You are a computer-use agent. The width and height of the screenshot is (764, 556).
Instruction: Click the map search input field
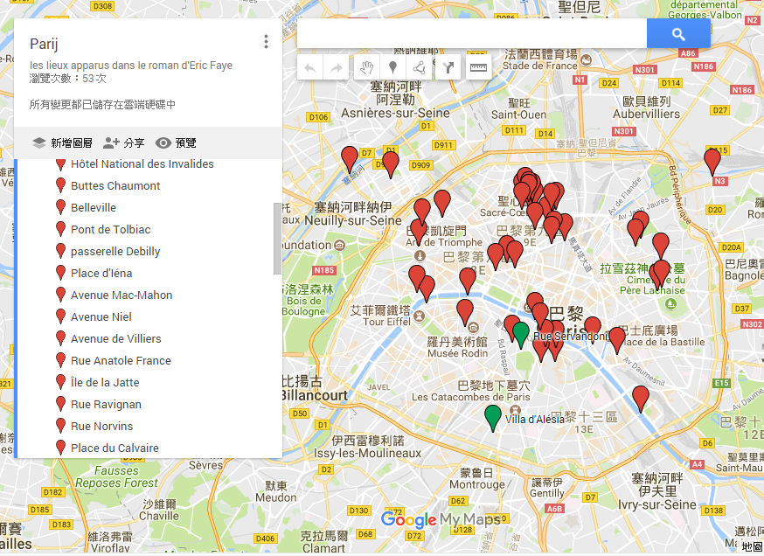(472, 34)
